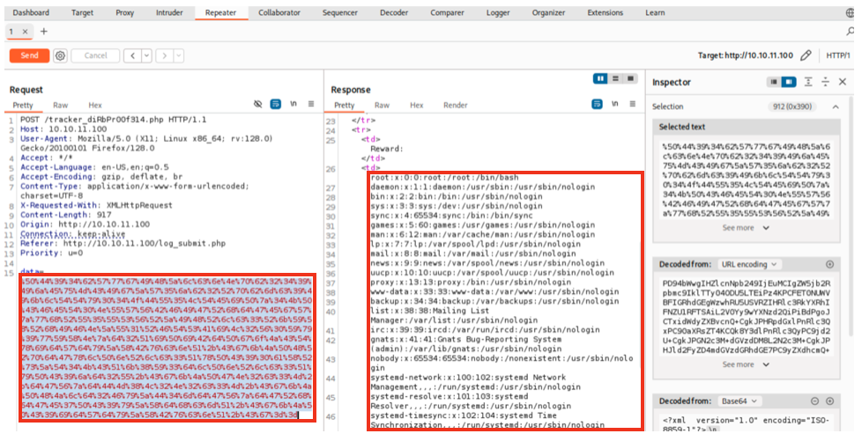Click the POST /tracker_diRbPr00f314.php request line
Viewport: 862px width, 441px height.
[113, 119]
